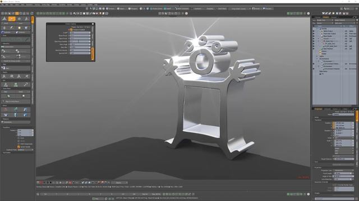The width and height of the screenshot is (359, 201).
Task: Click the red crossed-out action center icon
Action: [x=5, y=109]
